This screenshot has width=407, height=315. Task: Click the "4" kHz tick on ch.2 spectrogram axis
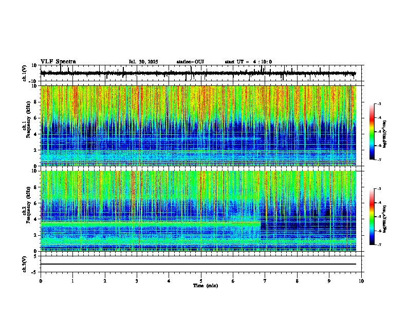(x=36, y=219)
